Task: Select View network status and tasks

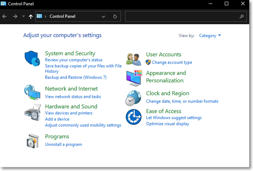Action: click(x=73, y=97)
